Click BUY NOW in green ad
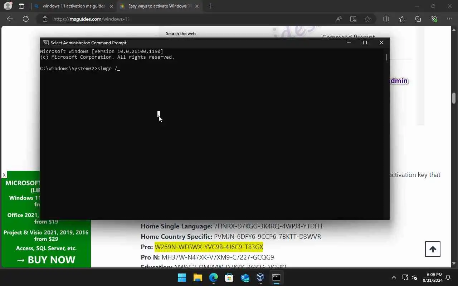The height and width of the screenshot is (286, 458). tap(46, 260)
